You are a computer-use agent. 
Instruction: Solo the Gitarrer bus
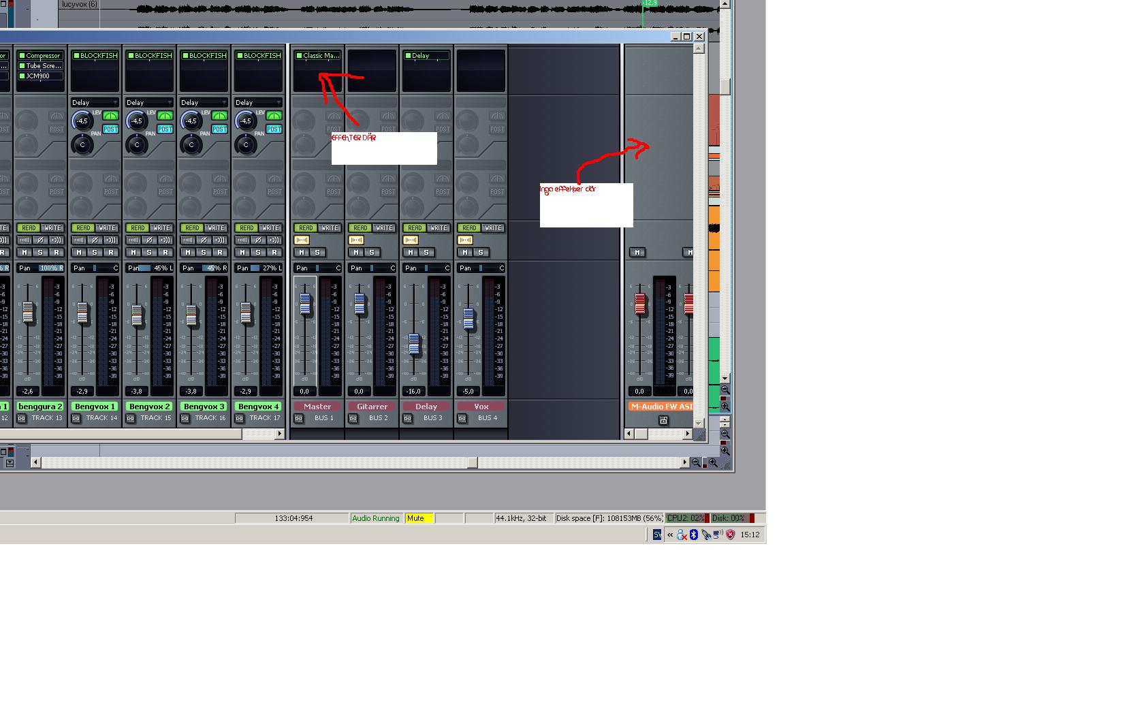point(372,253)
